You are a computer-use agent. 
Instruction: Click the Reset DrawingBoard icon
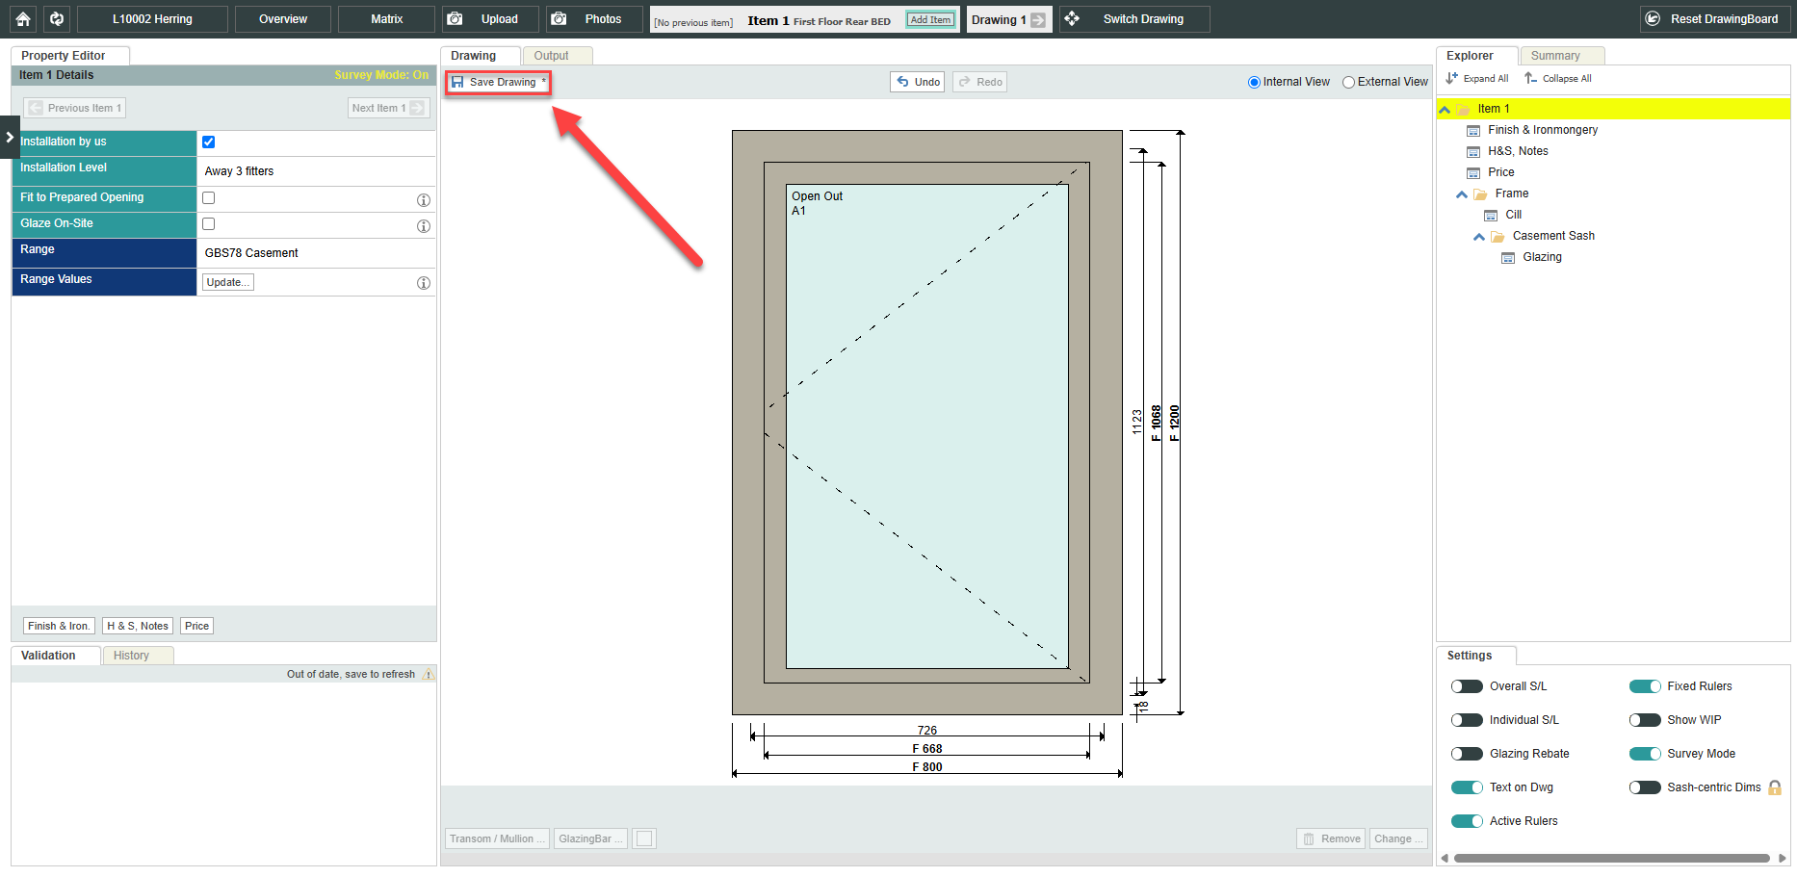click(1653, 19)
